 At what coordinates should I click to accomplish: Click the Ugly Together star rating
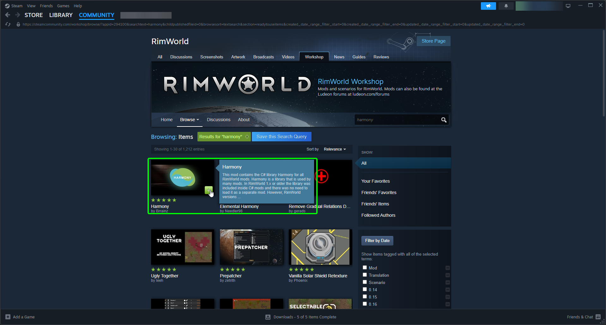[x=164, y=269]
